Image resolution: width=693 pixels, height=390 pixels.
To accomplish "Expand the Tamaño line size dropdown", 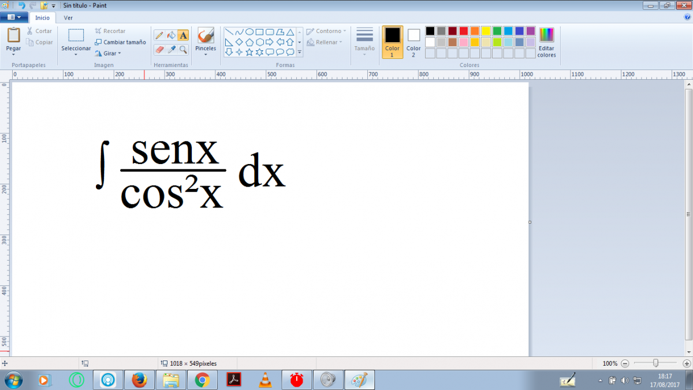I will tap(364, 52).
